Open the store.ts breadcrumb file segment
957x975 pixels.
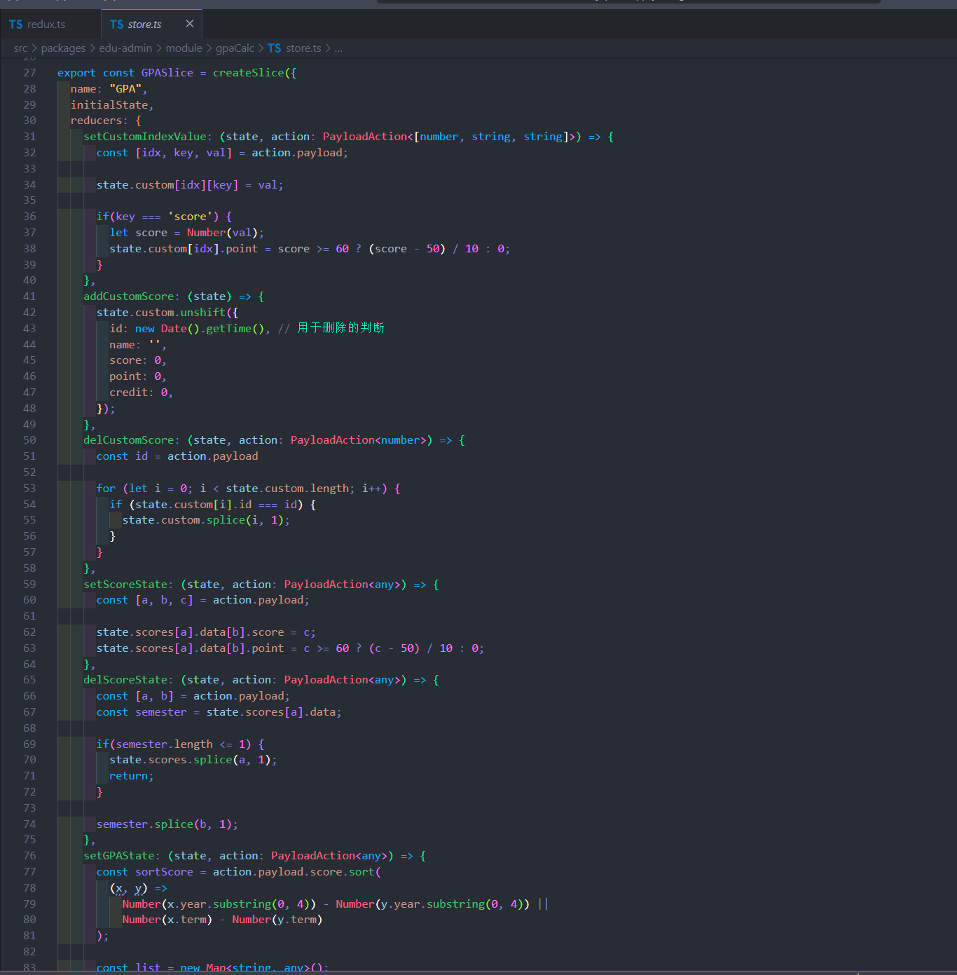click(303, 48)
